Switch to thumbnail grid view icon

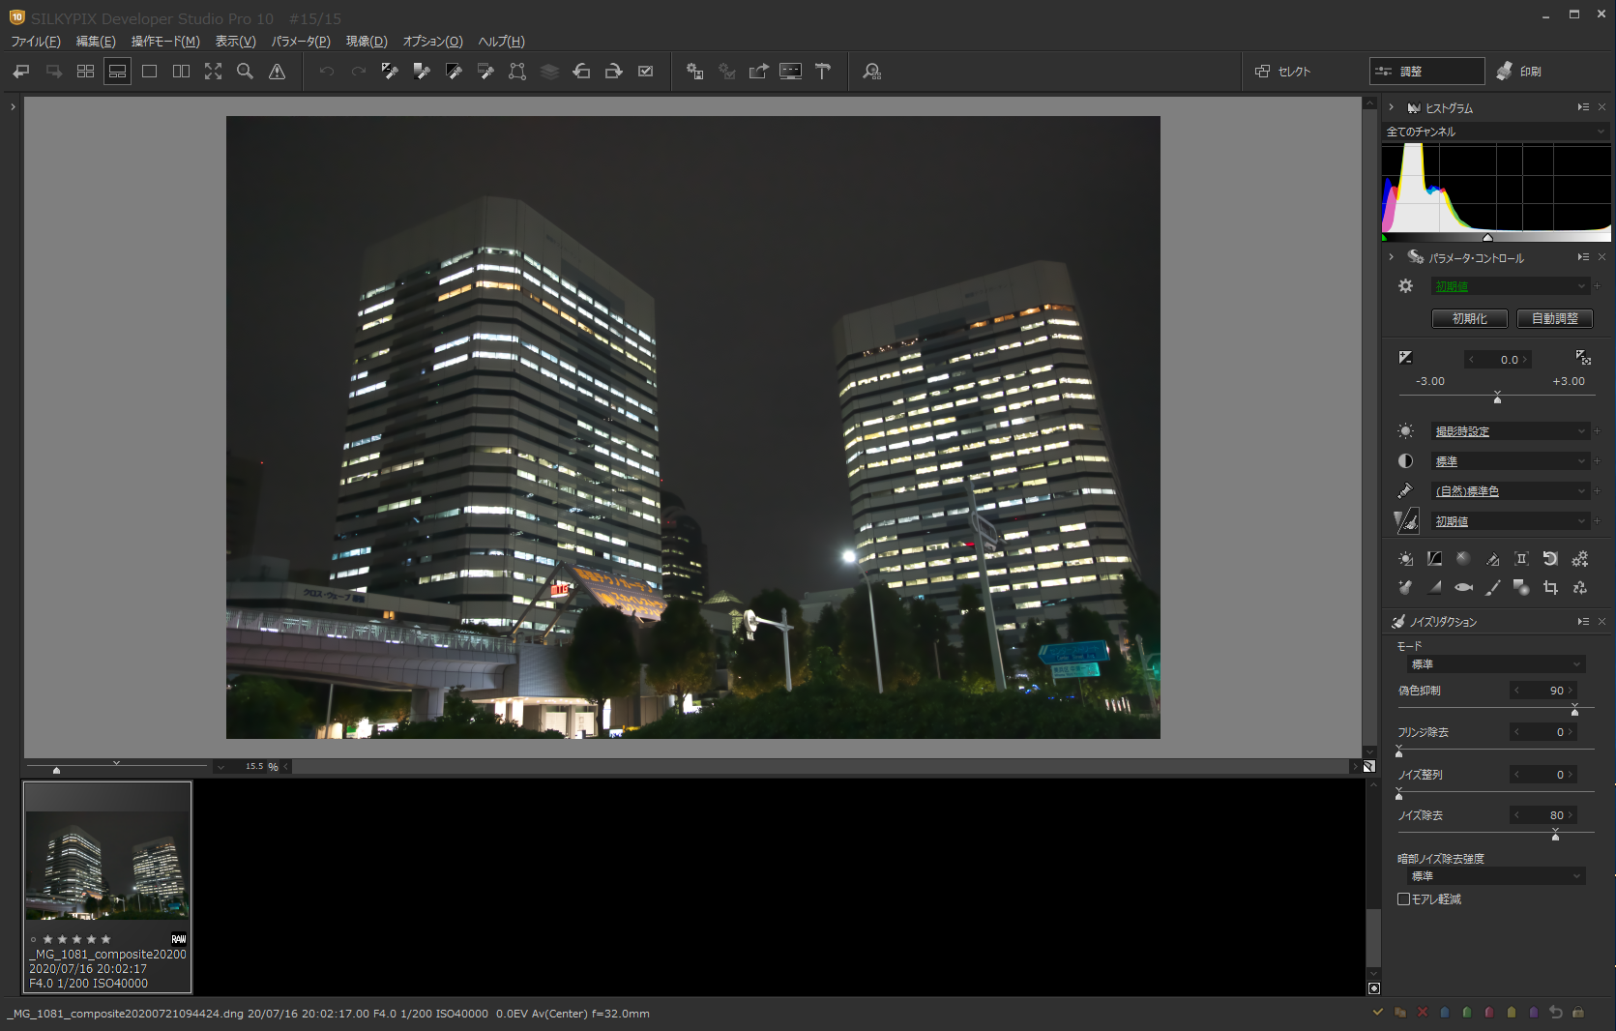coord(85,72)
